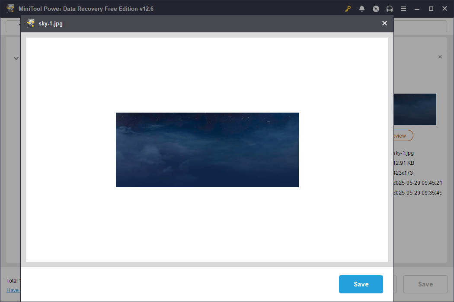Select the date text 2025-05-29 09:35:45
Image resolution: width=454 pixels, height=302 pixels.
tap(418, 192)
